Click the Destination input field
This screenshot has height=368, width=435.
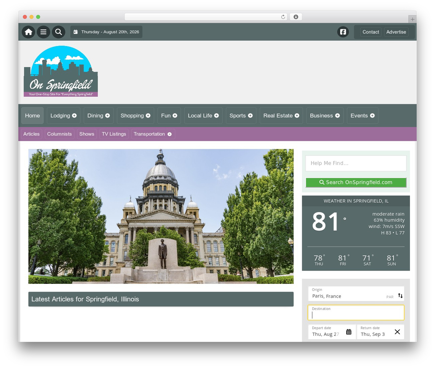[356, 313]
